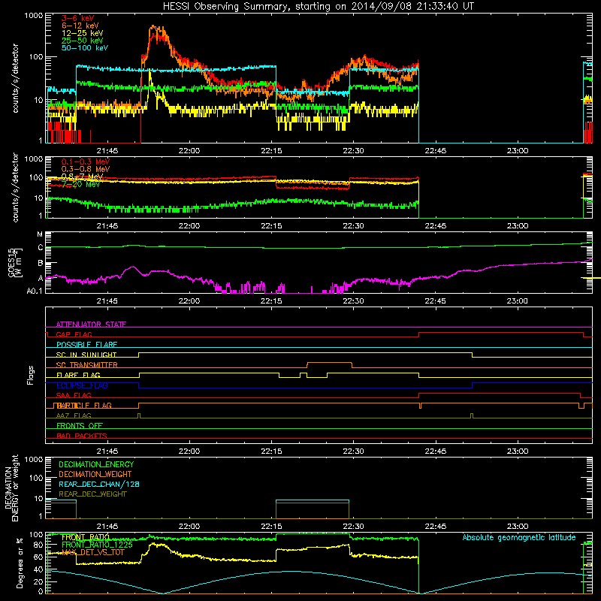Click the 25-50 keV legend entry
The image size is (601, 601).
[x=82, y=41]
